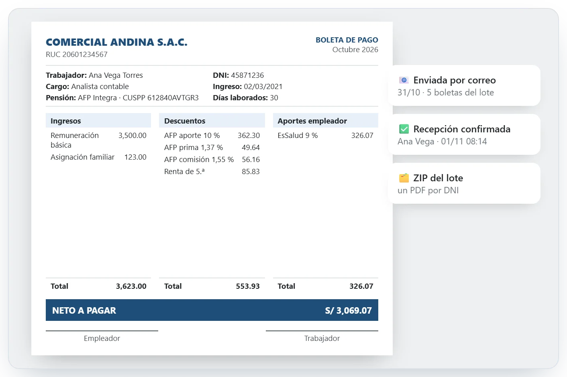Click the 31/10 · 5 boletas del lote subtitle
The width and height of the screenshot is (567, 377).
coord(446,93)
